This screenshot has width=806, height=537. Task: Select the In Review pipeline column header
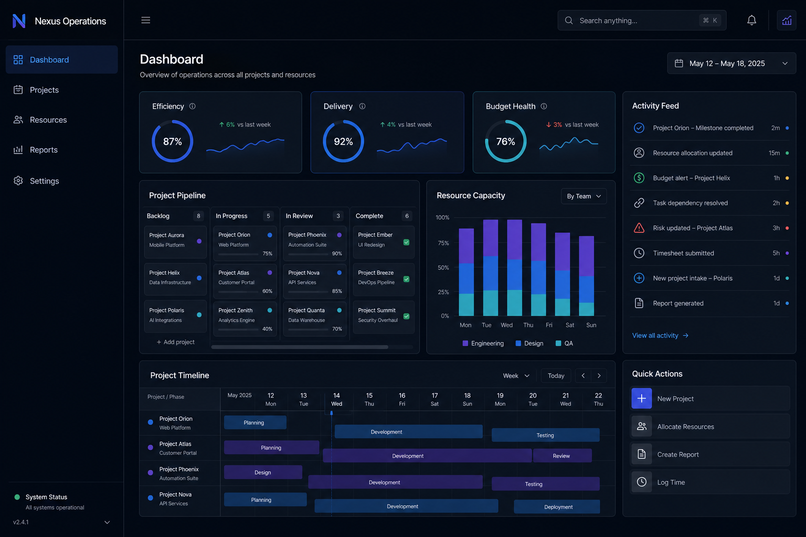point(314,216)
